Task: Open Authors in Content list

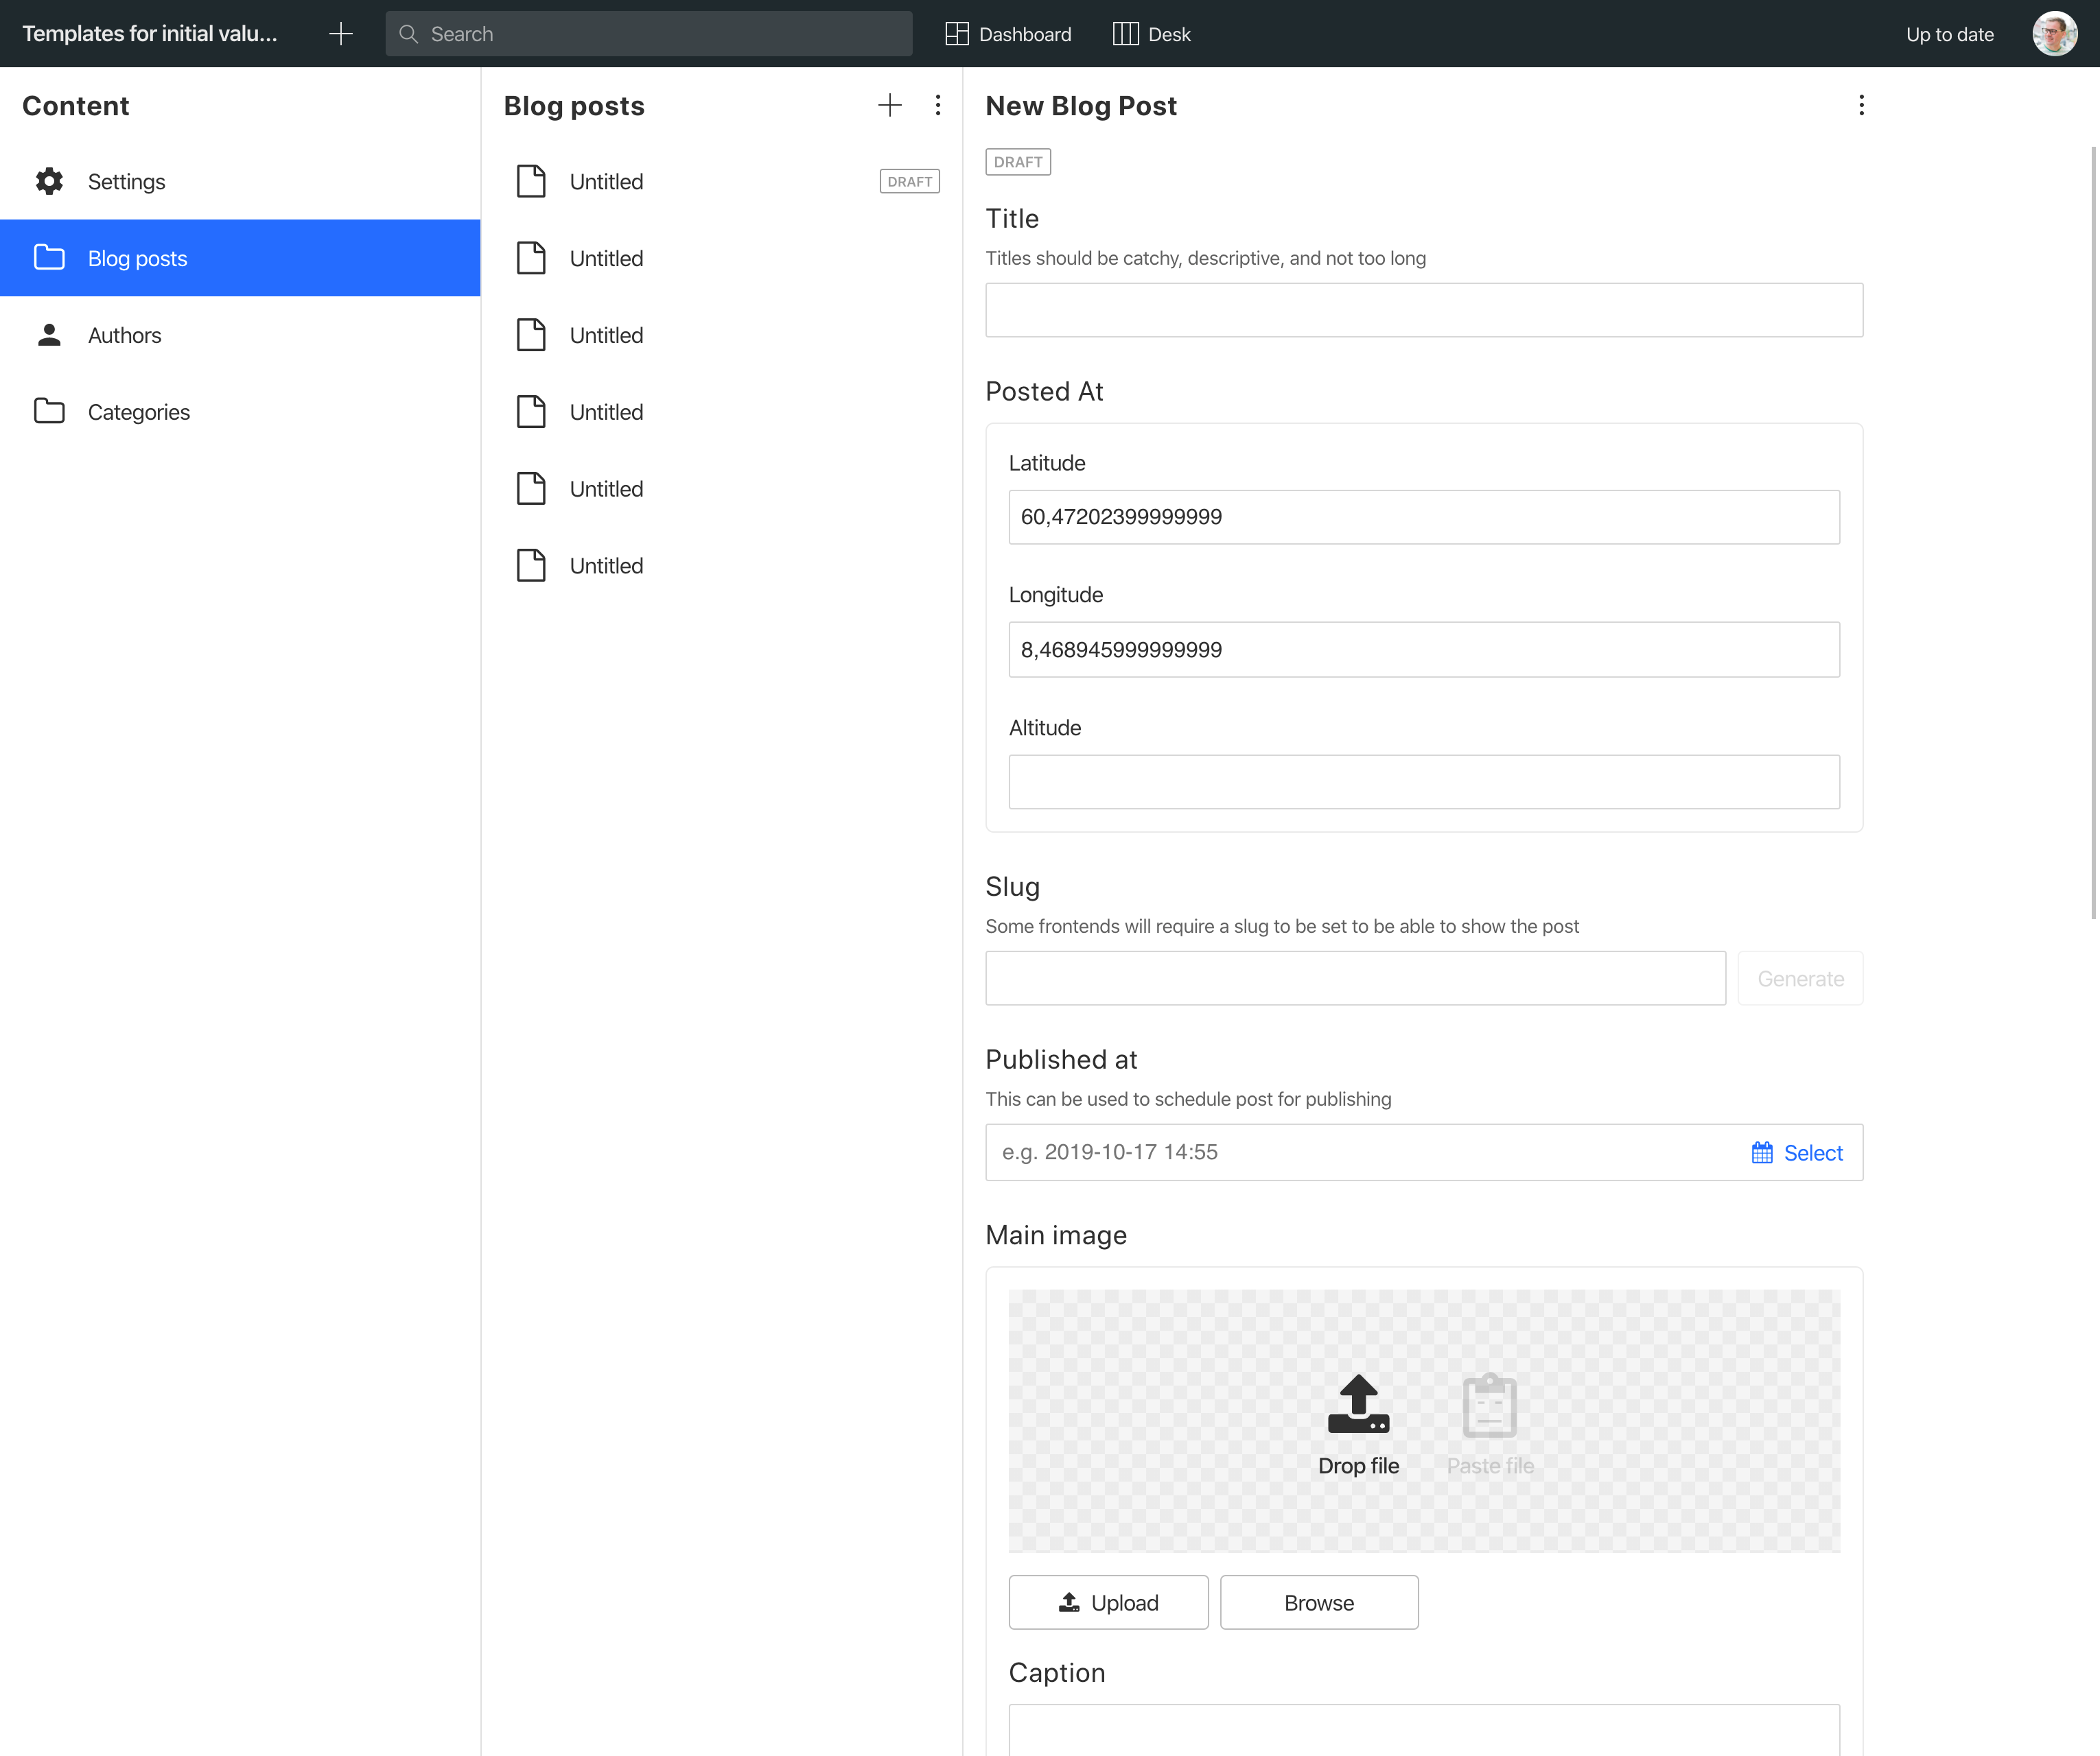Action: point(240,335)
